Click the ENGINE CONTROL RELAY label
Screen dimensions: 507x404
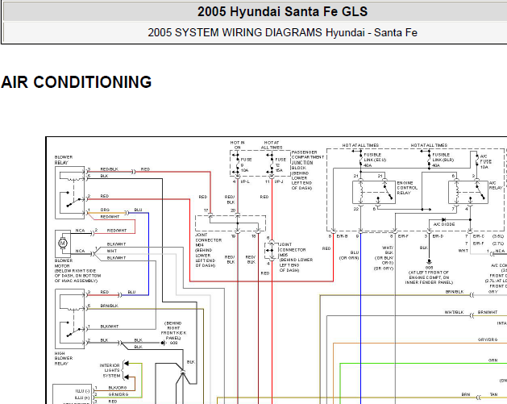pyautogui.click(x=407, y=188)
